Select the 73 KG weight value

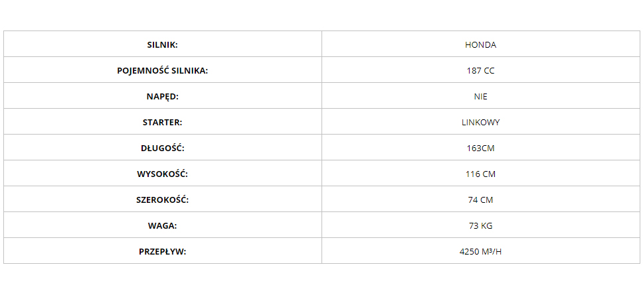click(x=481, y=225)
